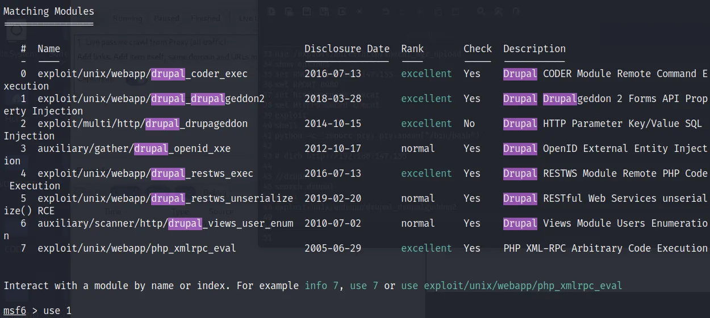Select module name exploit/unix/webapp/drupal_coder_exec
710x318 pixels.
(143, 74)
